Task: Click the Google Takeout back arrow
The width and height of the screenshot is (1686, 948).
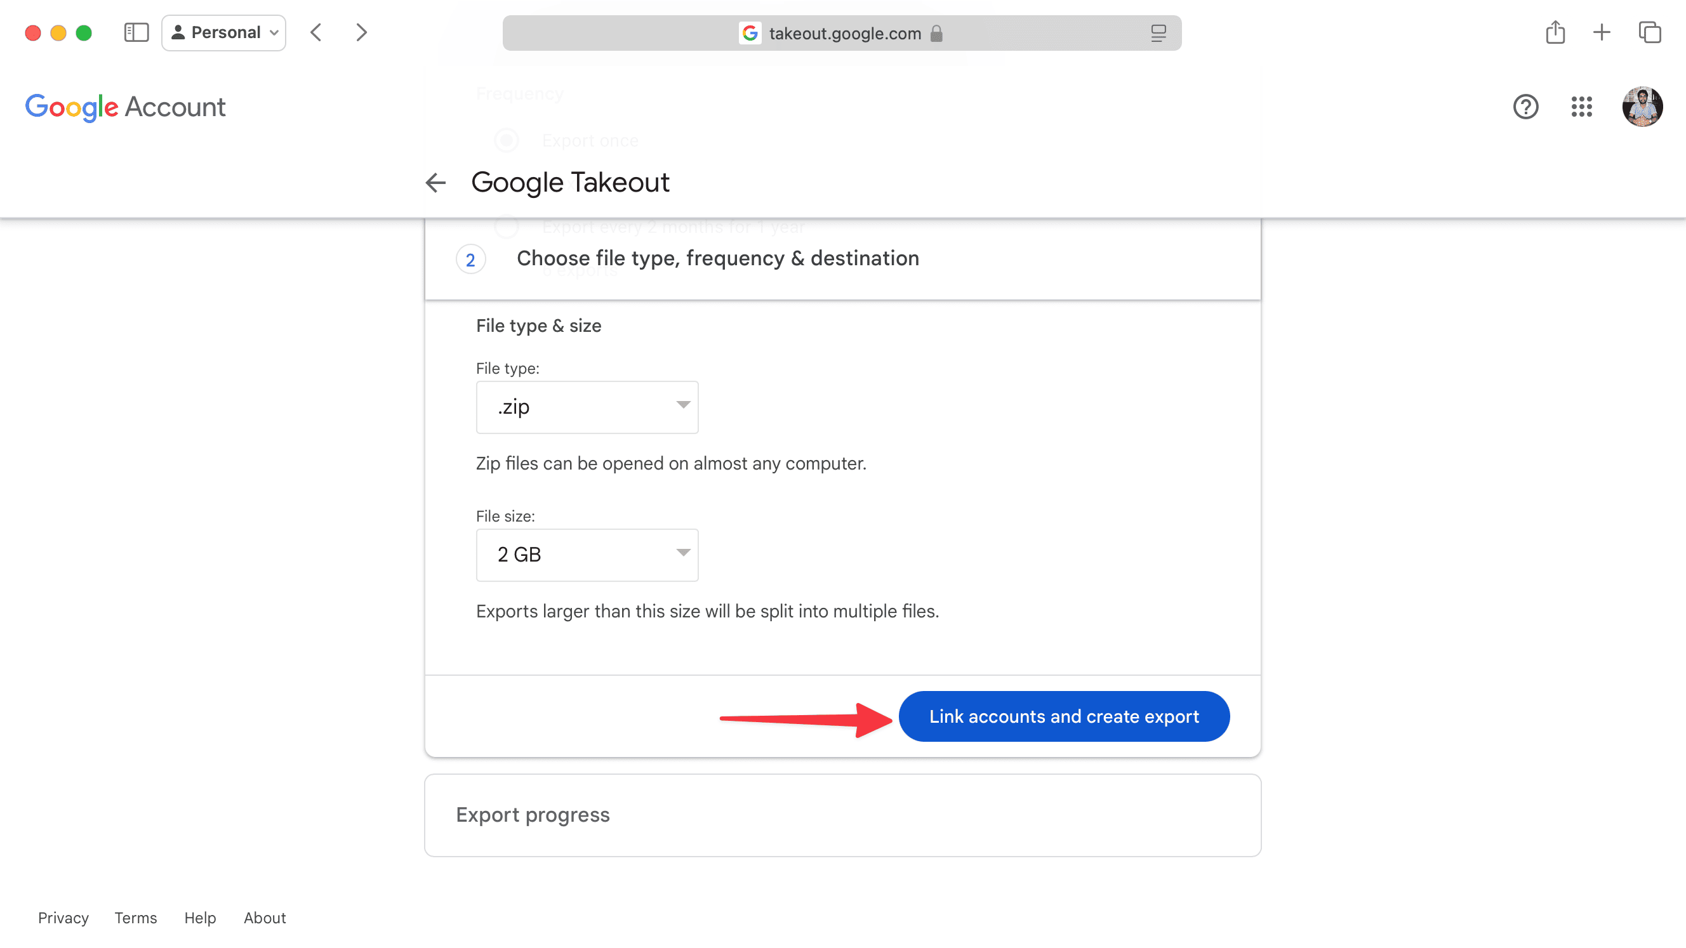Action: coord(437,181)
